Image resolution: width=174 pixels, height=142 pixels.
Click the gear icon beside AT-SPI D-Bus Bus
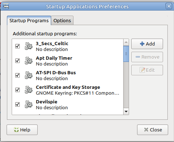(x=29, y=75)
